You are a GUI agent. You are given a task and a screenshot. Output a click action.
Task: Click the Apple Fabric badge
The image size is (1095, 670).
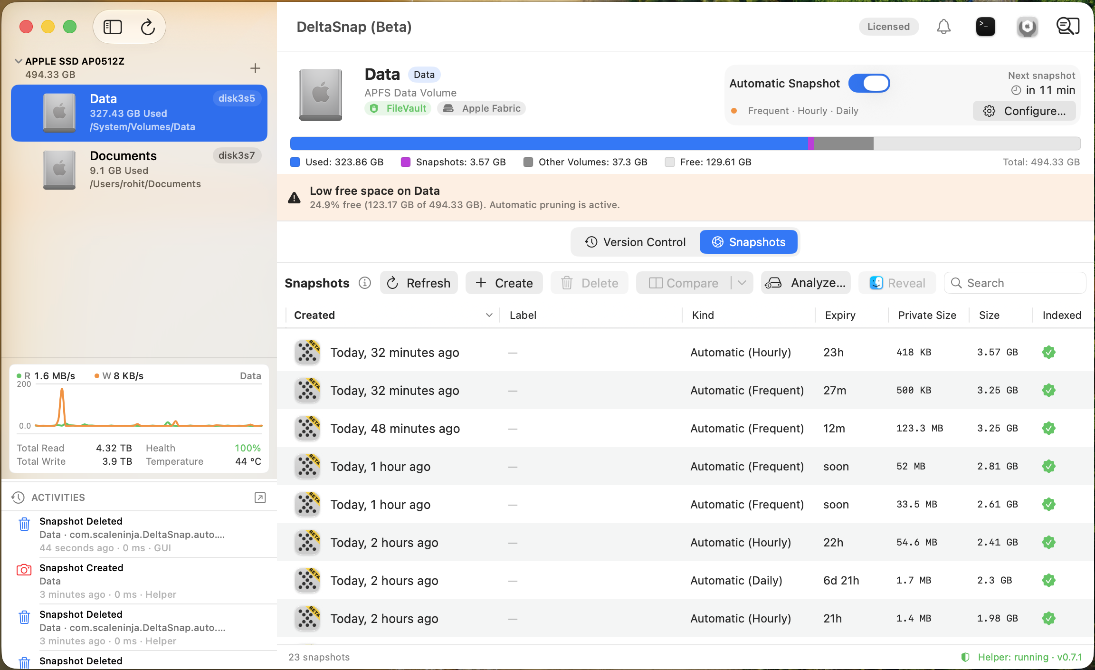tap(481, 108)
